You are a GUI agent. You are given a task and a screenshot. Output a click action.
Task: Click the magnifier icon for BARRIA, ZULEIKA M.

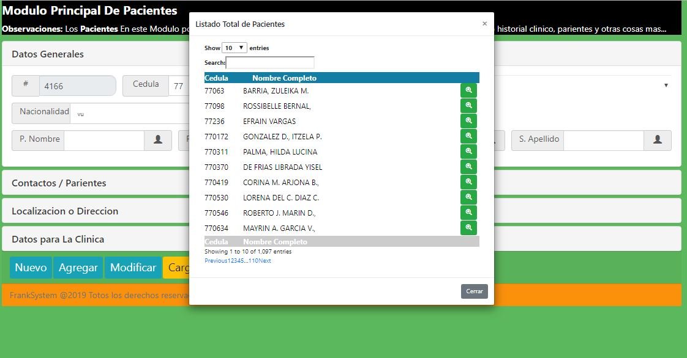(468, 90)
